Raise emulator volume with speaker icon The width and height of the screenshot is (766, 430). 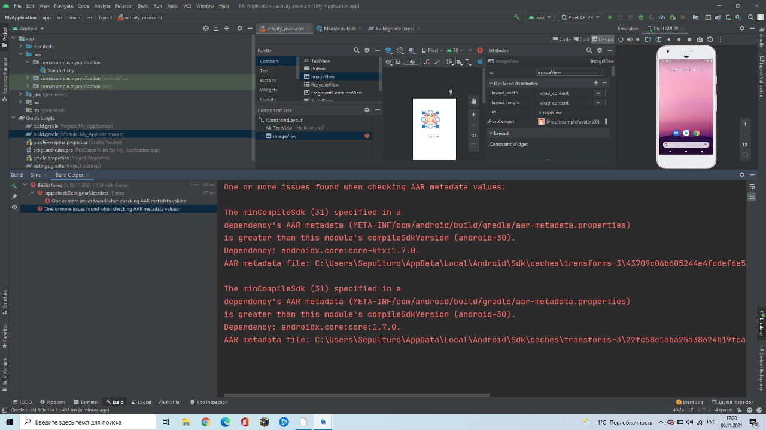tap(630, 39)
